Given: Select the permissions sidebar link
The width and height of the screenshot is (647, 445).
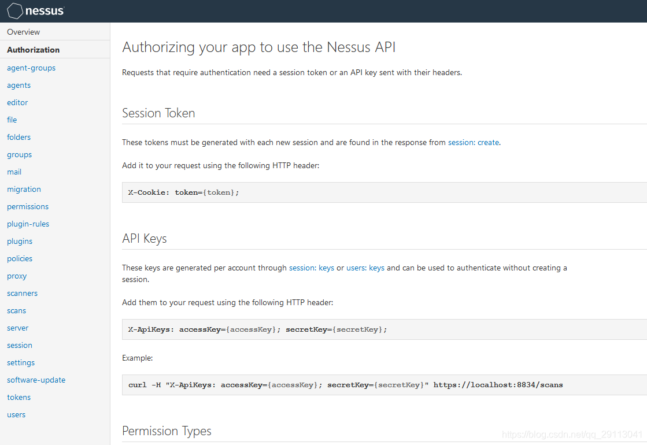Looking at the screenshot, I should 28,206.
